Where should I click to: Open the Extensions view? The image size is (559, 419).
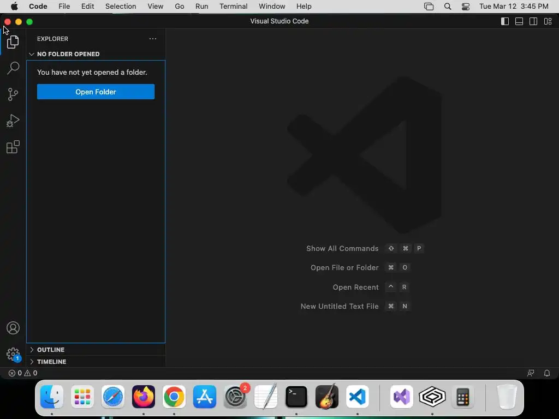tap(13, 147)
